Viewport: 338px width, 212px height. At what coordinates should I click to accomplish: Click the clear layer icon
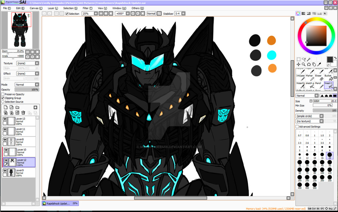(x=17, y=113)
